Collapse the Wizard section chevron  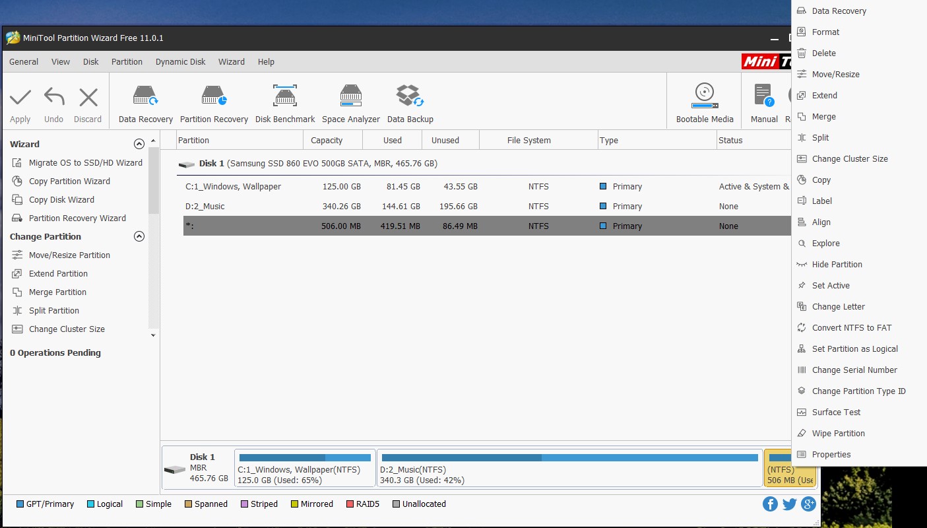[139, 144]
